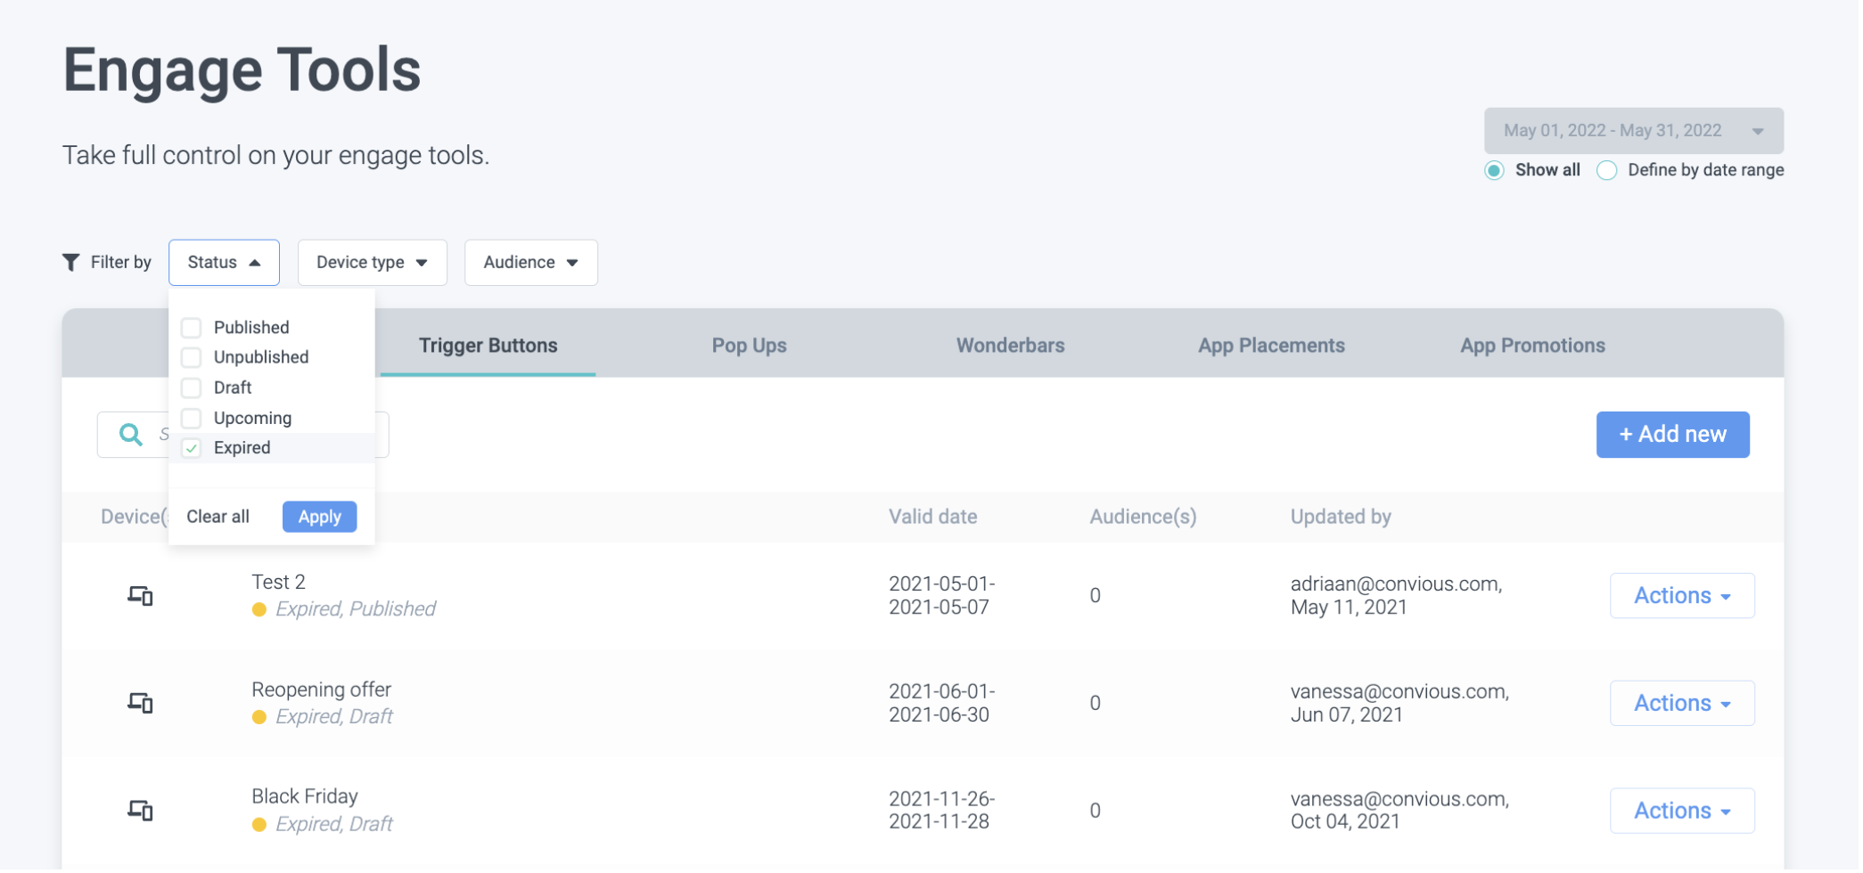Click the filter funnel icon
This screenshot has width=1863, height=873.
click(x=70, y=262)
